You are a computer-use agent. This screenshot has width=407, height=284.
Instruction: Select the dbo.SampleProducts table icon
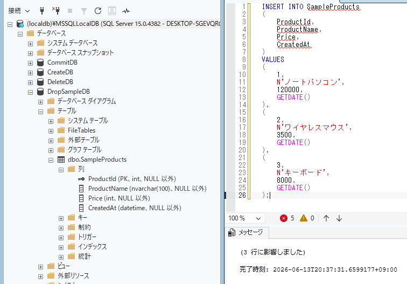[61, 160]
